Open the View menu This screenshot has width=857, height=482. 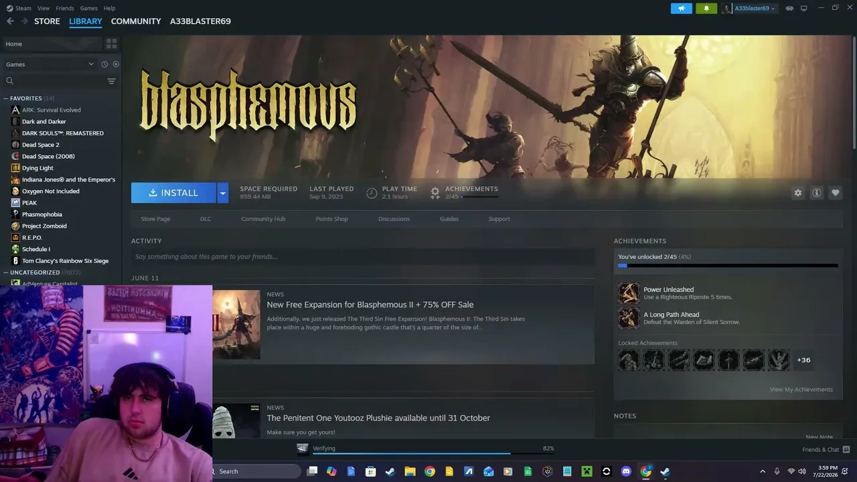point(44,8)
